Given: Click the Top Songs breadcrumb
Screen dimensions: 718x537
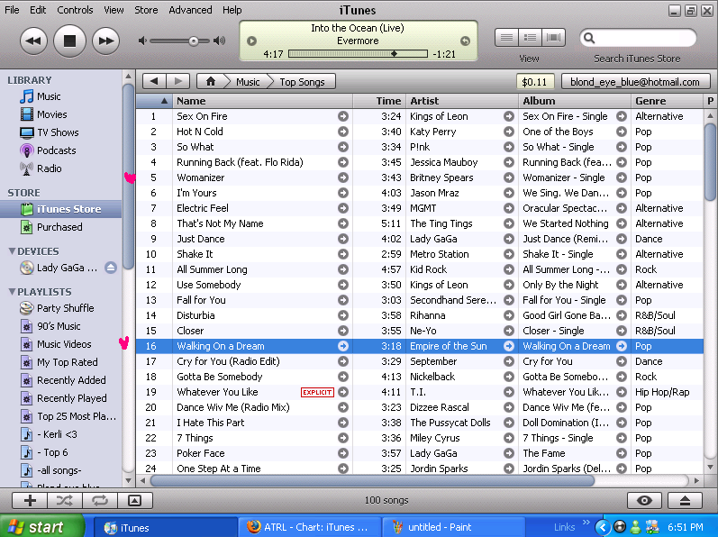Looking at the screenshot, I should pyautogui.click(x=302, y=82).
